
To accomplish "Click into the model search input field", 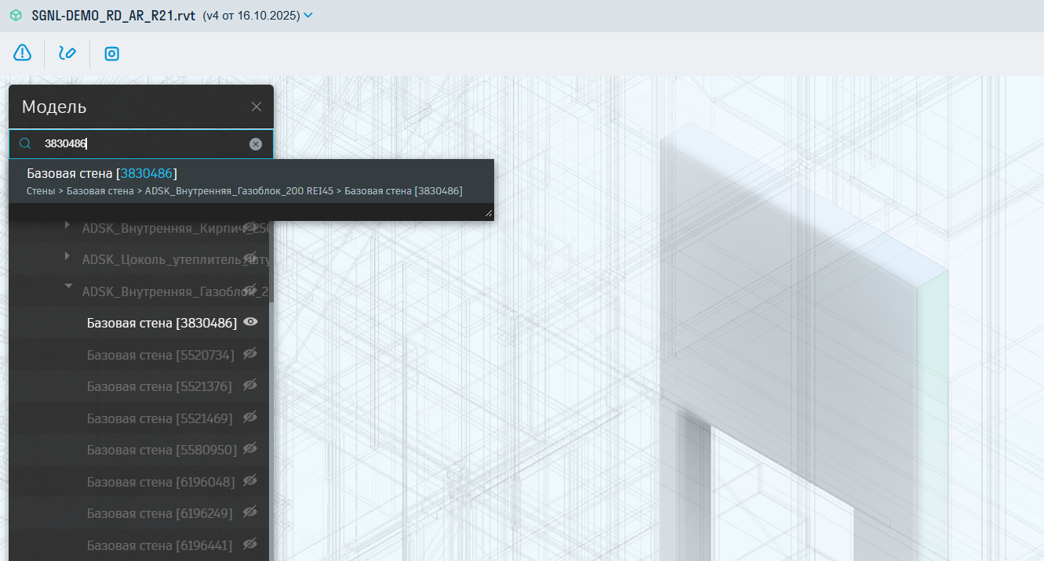I will pos(141,144).
